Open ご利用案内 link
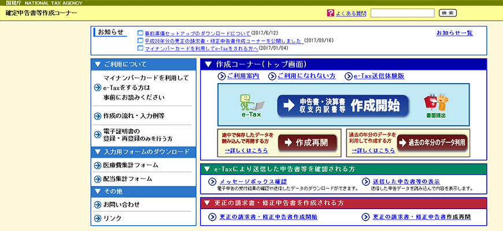 click(243, 76)
